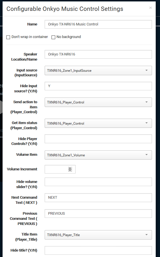This screenshot has height=257, width=160.
Task: Open the Get item status dropdown
Action: point(98,123)
